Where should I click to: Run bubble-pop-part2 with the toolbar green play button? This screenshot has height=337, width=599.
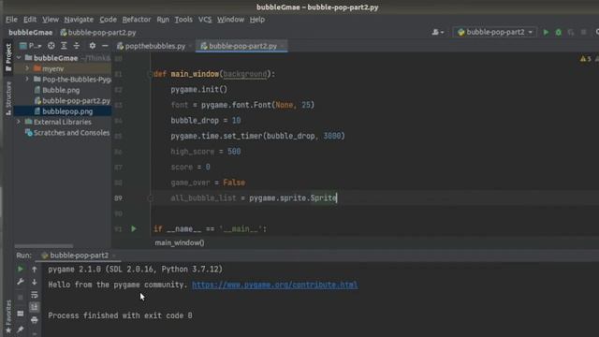[546, 33]
